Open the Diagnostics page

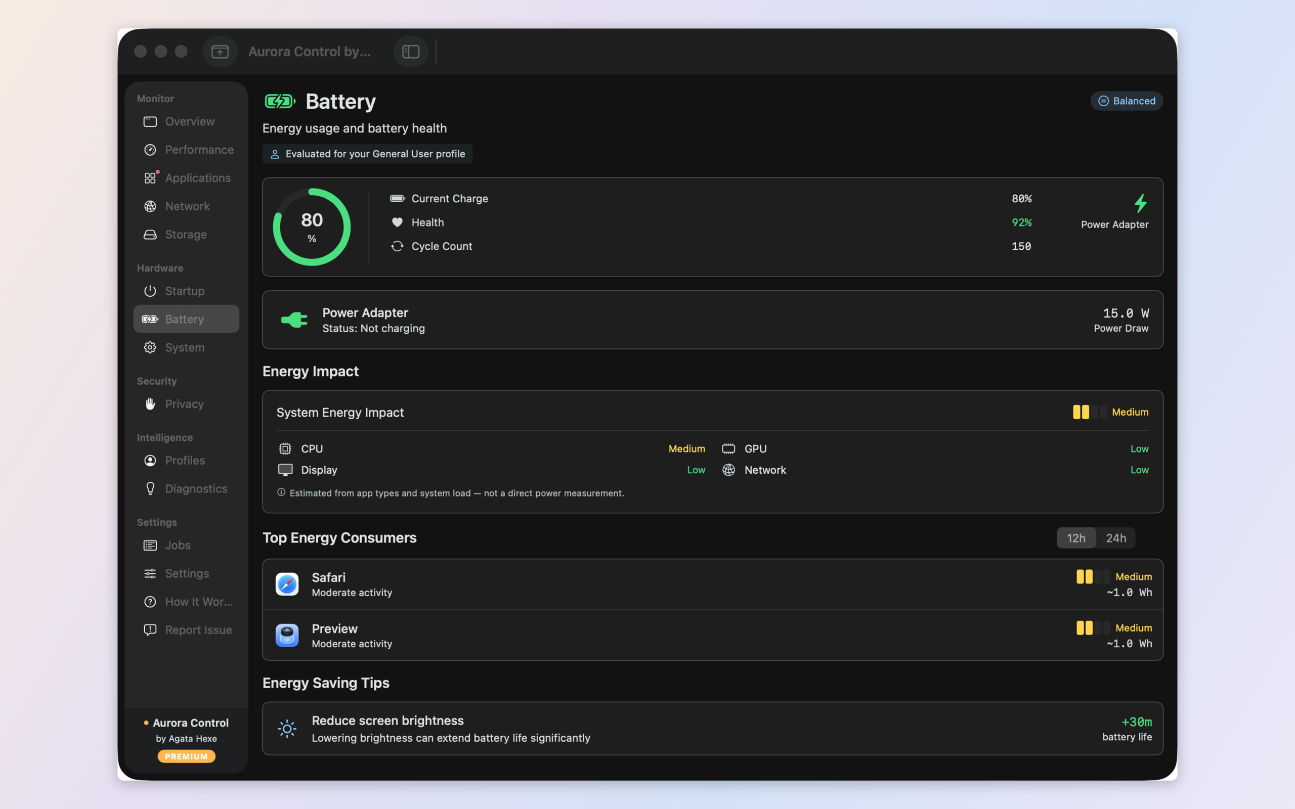pos(186,489)
